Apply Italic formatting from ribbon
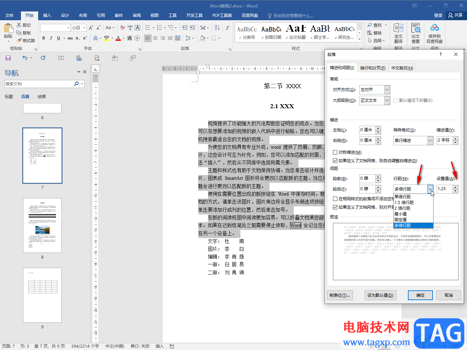467x350 pixels. [51, 38]
